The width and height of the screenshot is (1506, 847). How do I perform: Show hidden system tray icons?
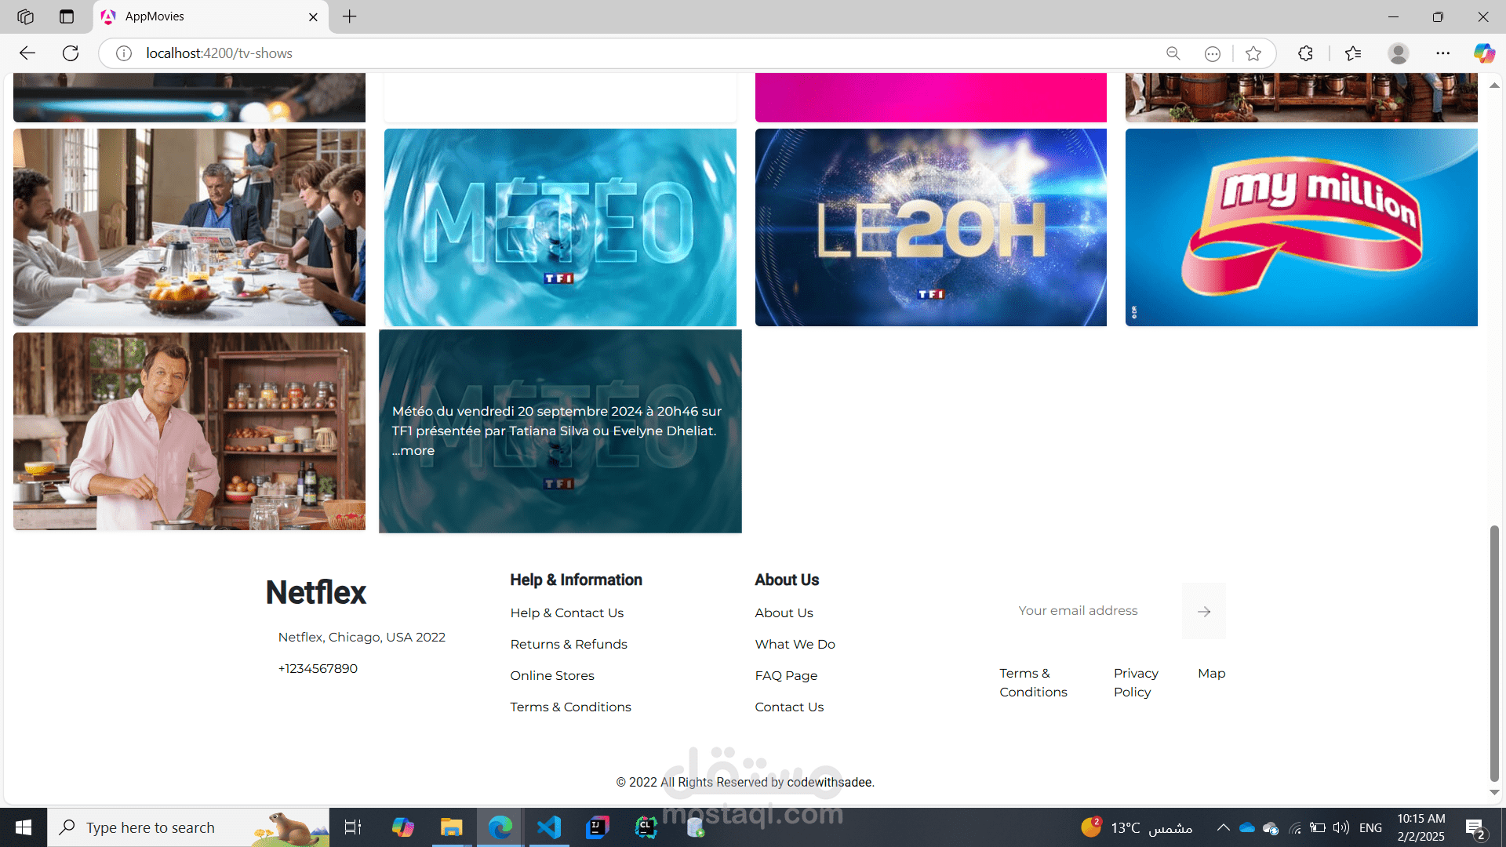click(x=1223, y=827)
